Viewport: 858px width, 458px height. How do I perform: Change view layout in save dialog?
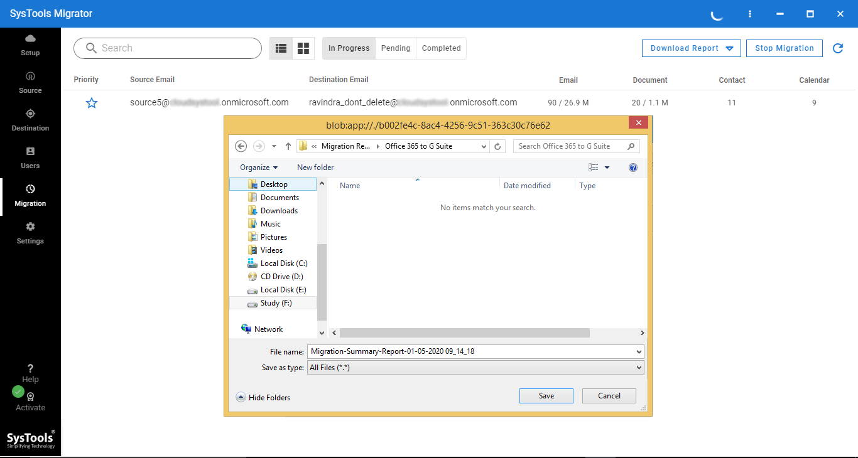pos(594,168)
